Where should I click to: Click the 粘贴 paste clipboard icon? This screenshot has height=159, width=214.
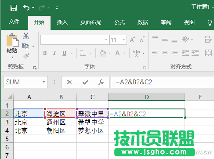click(12, 40)
